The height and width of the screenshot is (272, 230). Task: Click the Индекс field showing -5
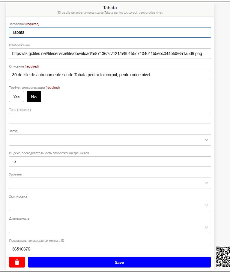(x=110, y=161)
